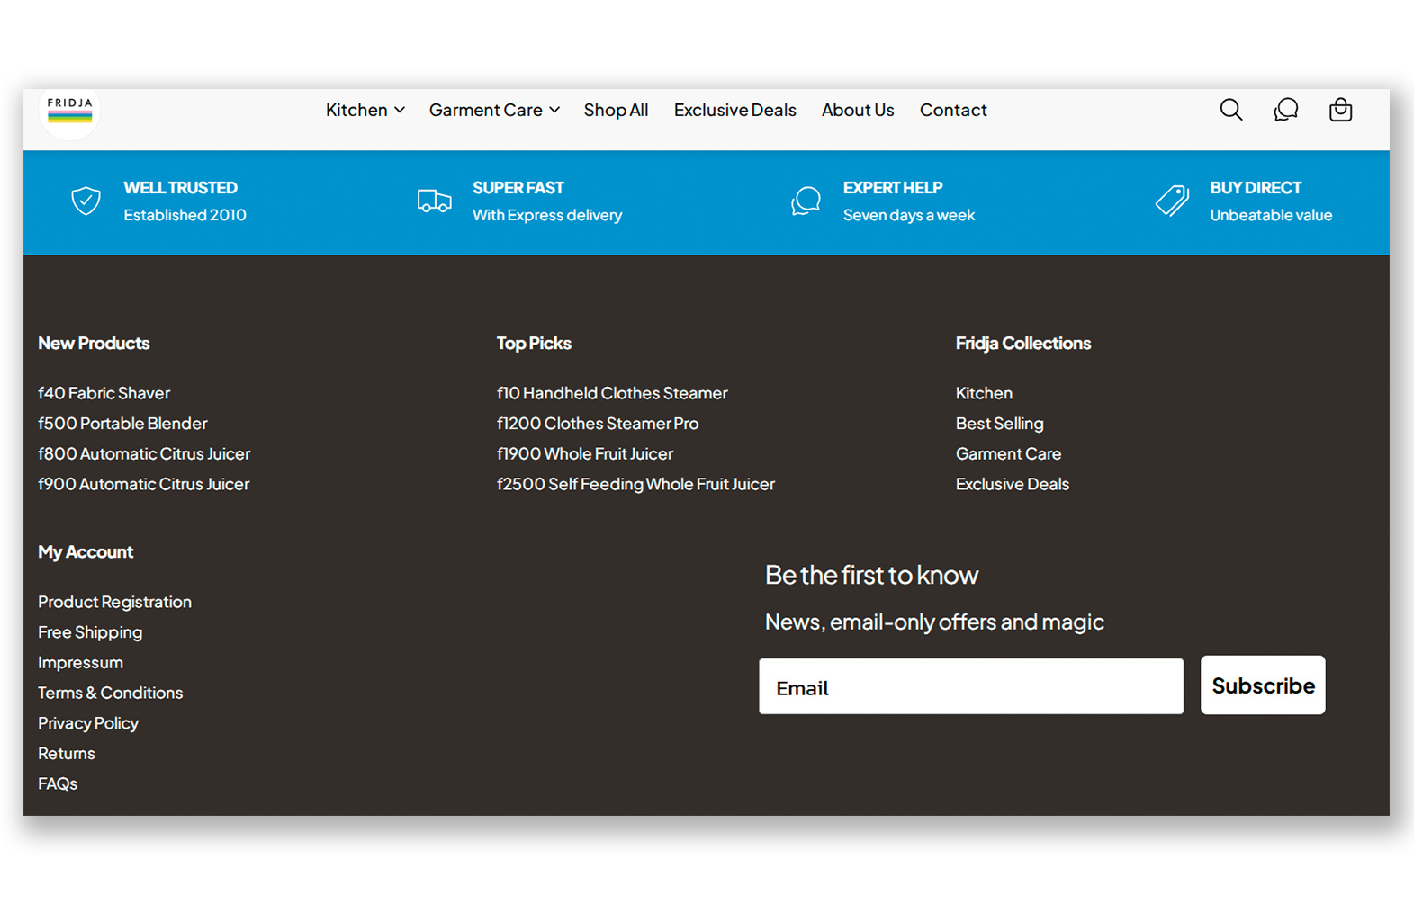
Task: Click the Fridja logo in the header
Action: tap(70, 112)
